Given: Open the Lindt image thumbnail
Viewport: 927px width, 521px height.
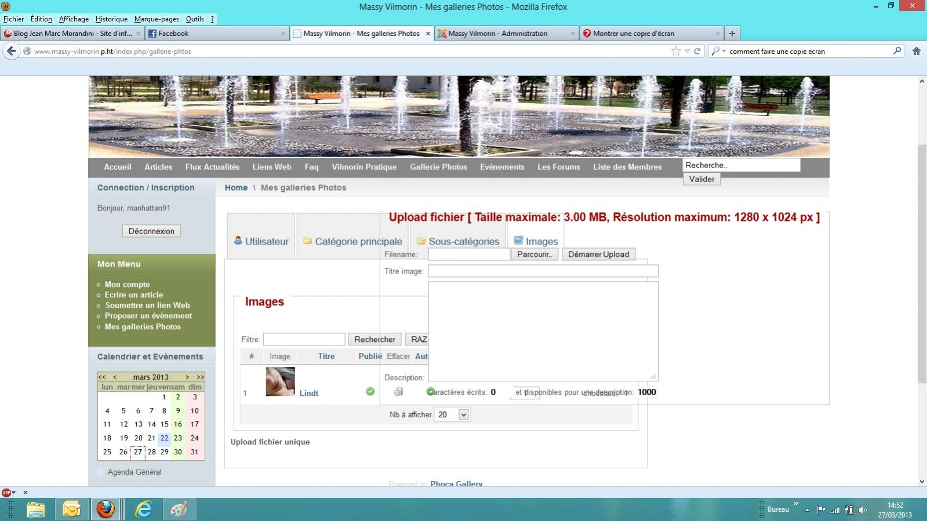Looking at the screenshot, I should (280, 381).
